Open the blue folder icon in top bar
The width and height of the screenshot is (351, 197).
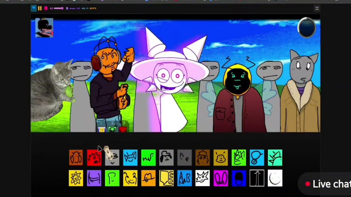(x=34, y=8)
